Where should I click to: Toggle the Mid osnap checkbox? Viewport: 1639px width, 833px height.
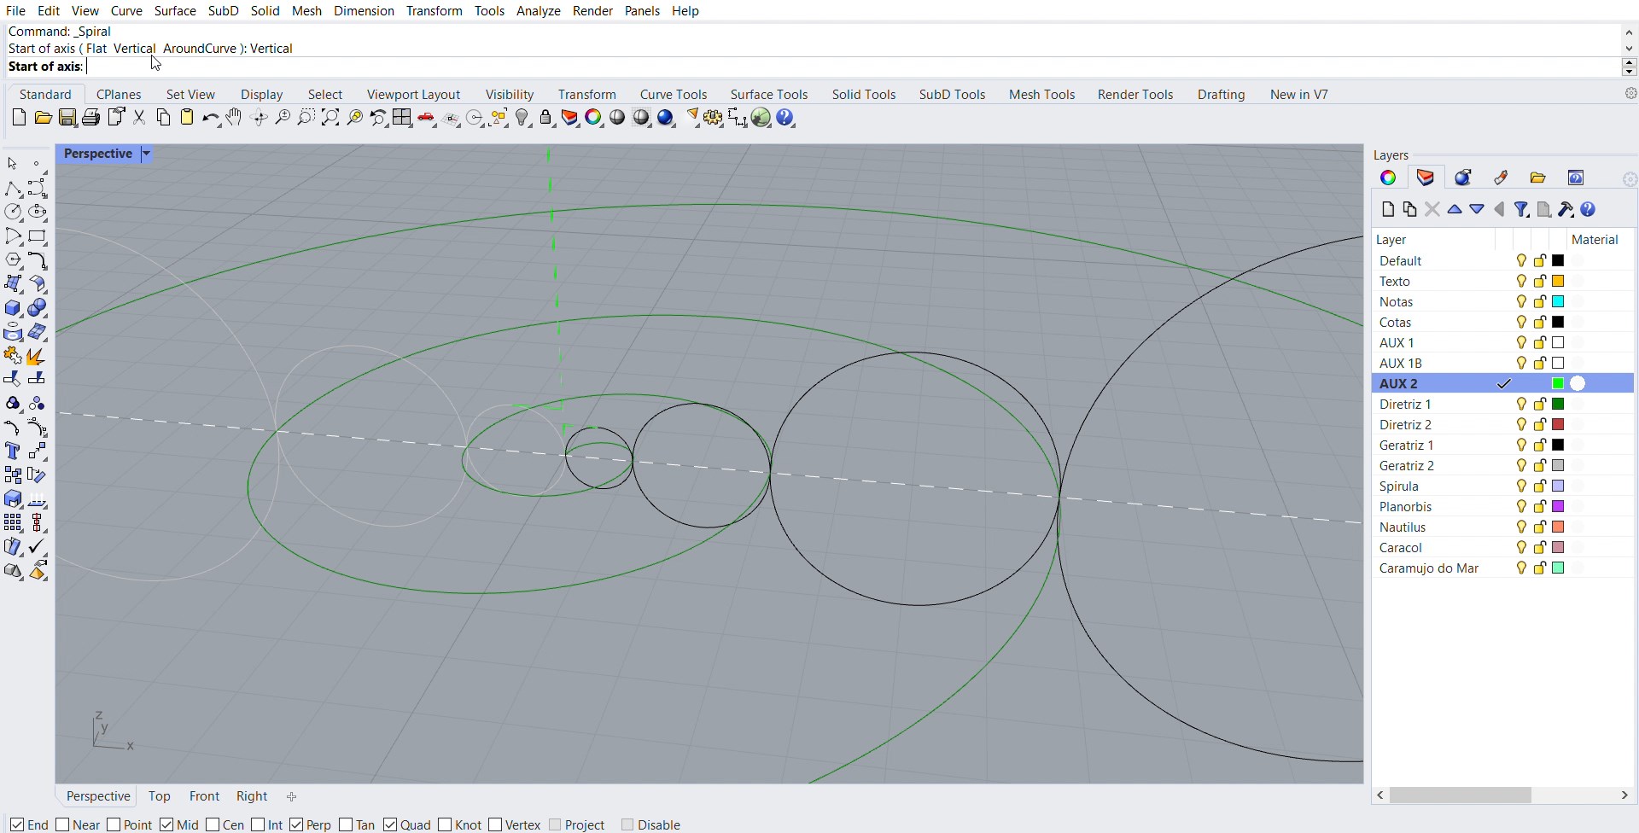166,824
